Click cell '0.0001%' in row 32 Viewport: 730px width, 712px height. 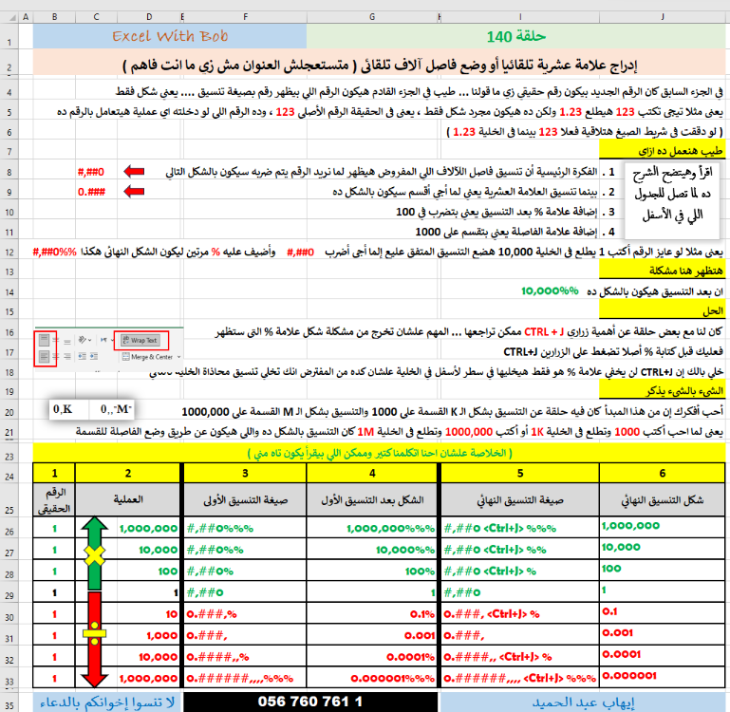pos(372,657)
